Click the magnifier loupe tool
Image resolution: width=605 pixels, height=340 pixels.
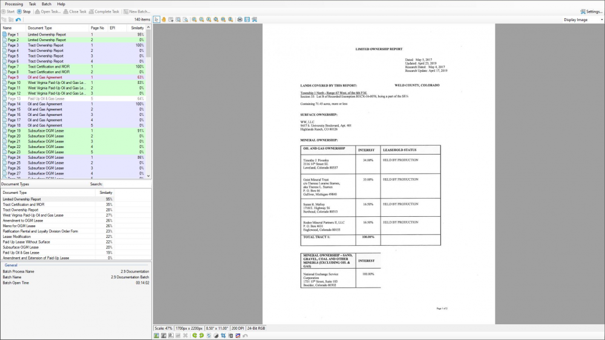click(x=186, y=19)
